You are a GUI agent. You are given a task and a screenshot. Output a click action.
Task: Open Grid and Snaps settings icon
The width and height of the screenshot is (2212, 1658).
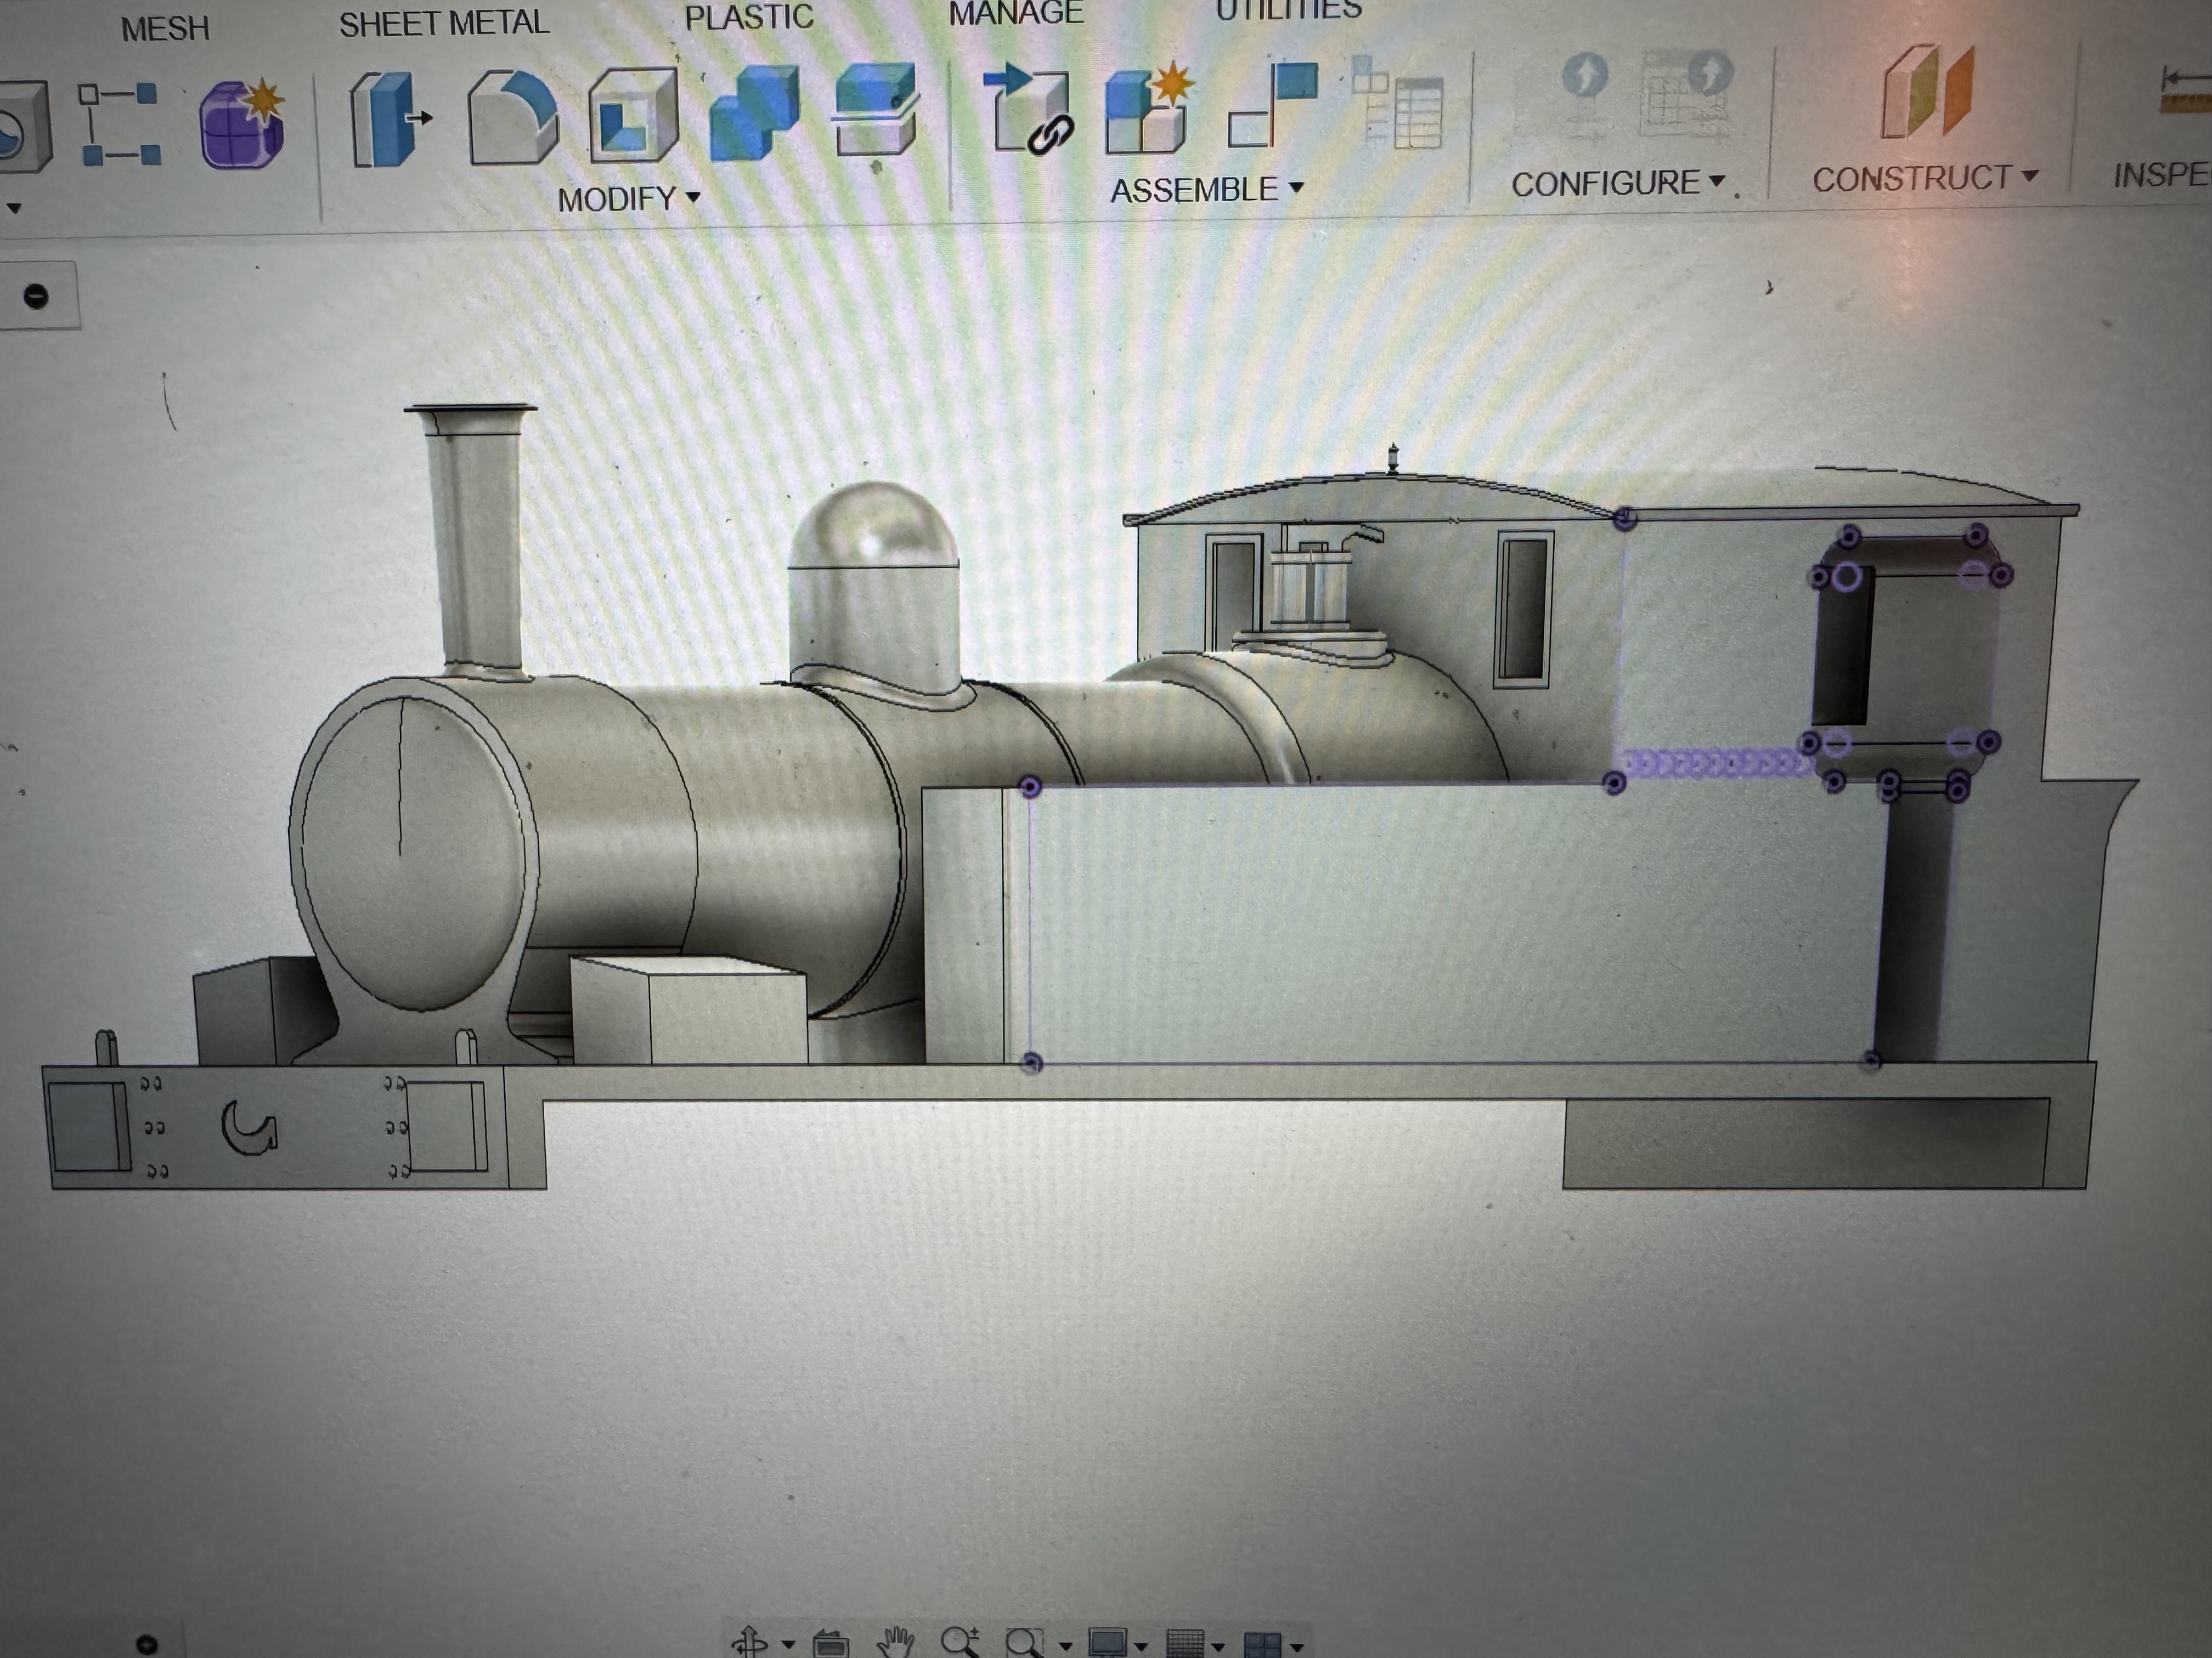point(1187,1643)
